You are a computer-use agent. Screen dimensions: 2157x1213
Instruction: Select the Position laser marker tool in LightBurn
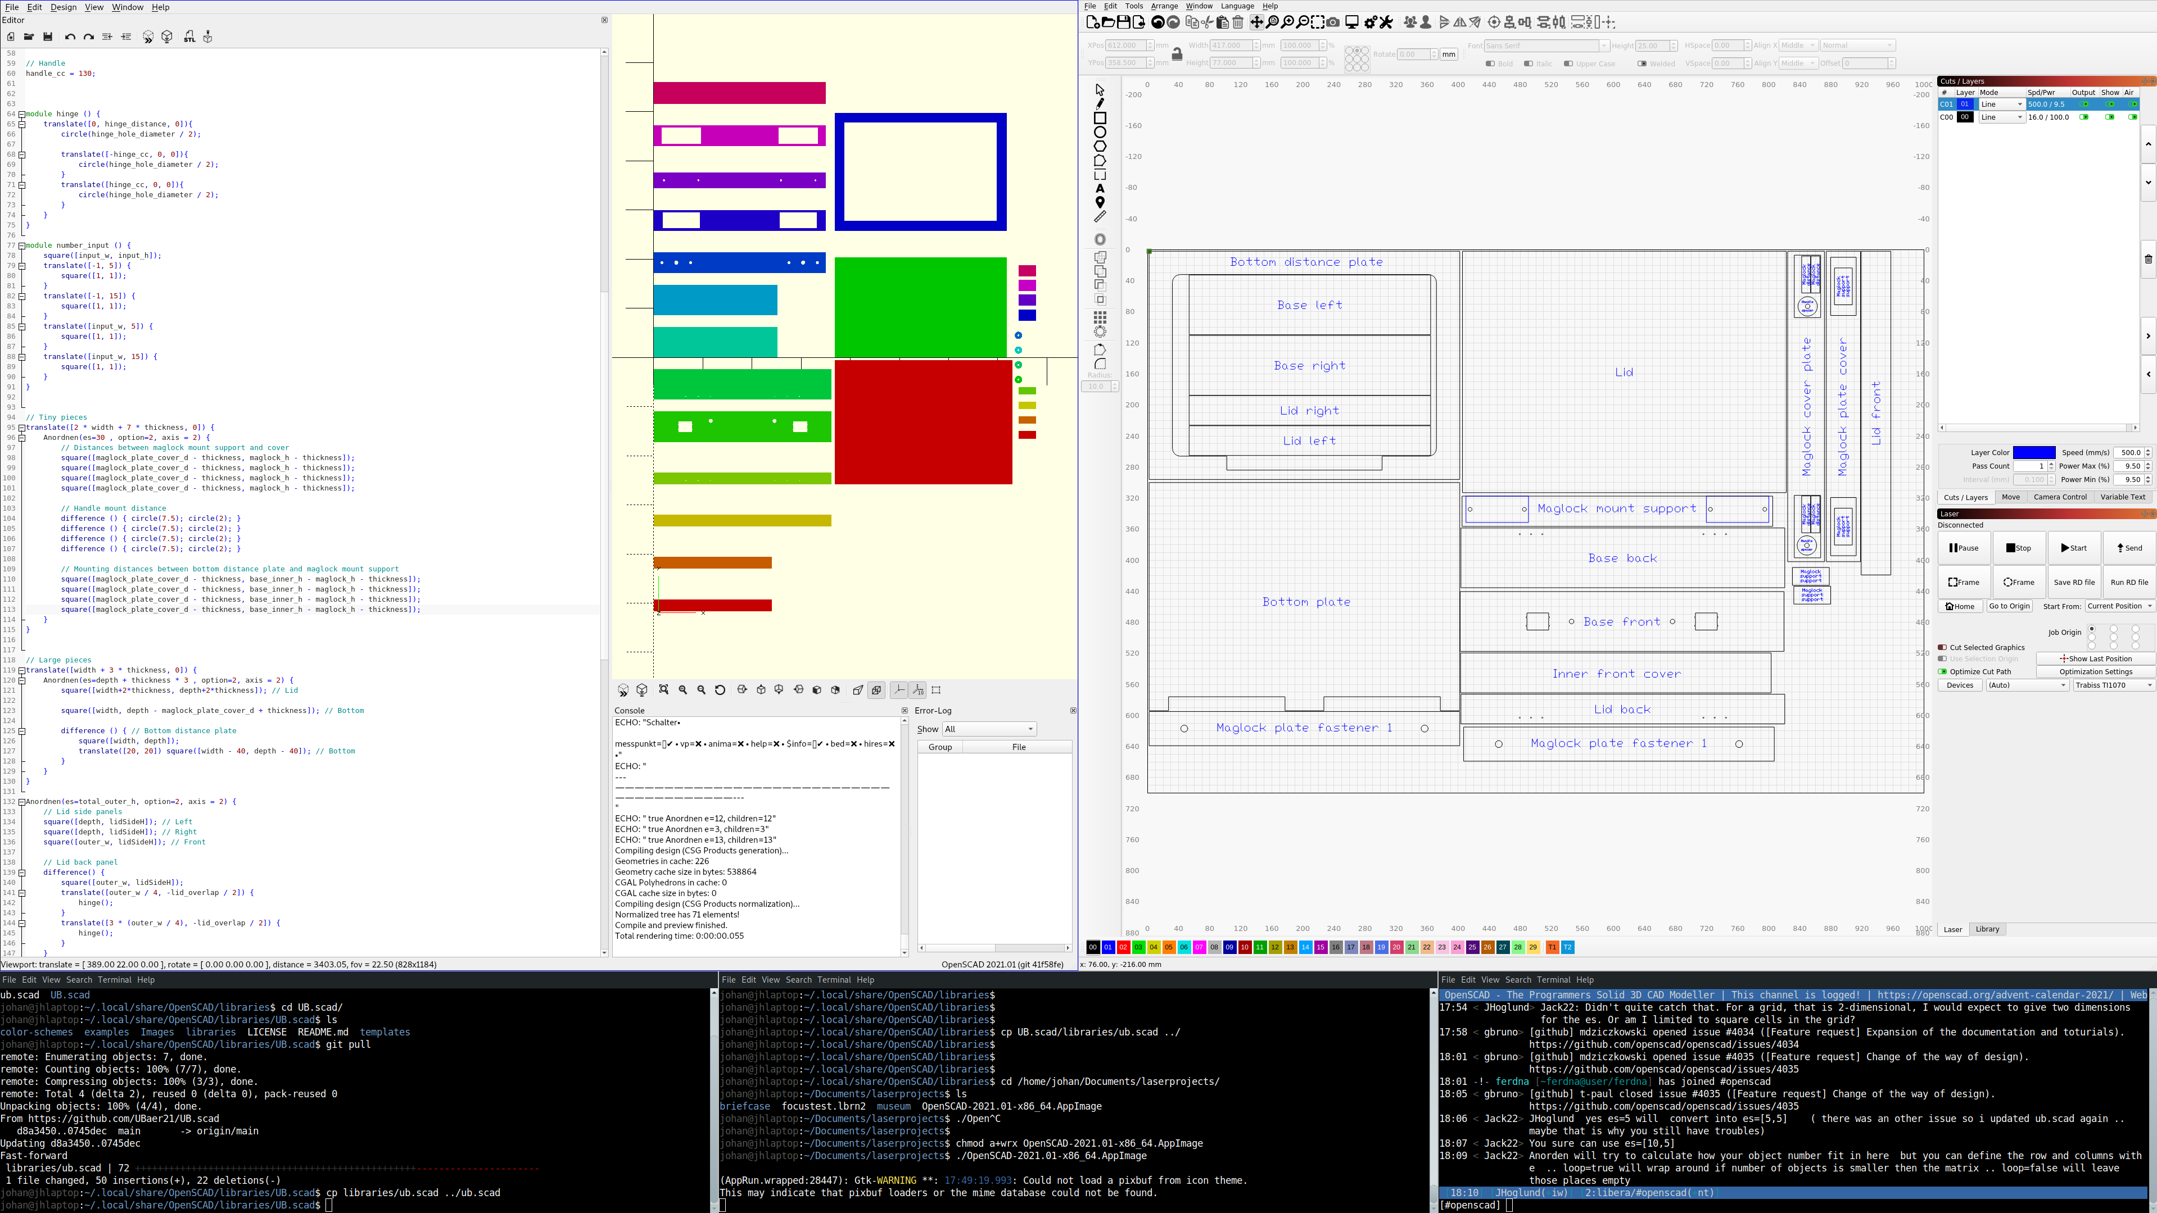[x=1100, y=203]
